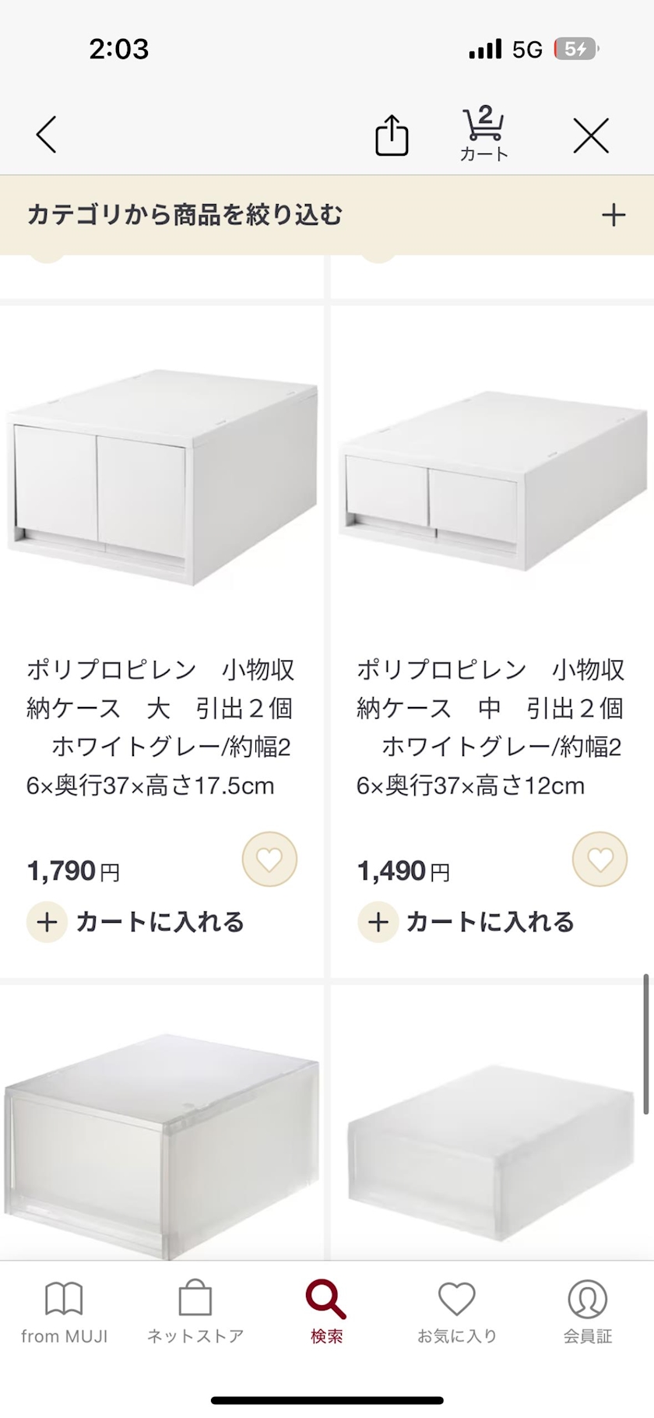Screen dimensions: 654x1418
Task: Favorite the 1,790円 storage case
Action: tap(269, 860)
